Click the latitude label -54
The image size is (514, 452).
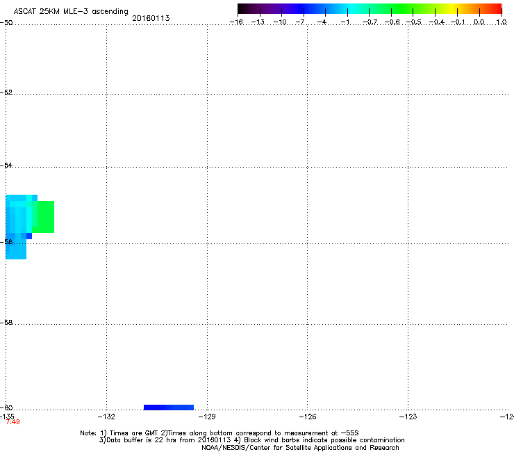pyautogui.click(x=6, y=165)
